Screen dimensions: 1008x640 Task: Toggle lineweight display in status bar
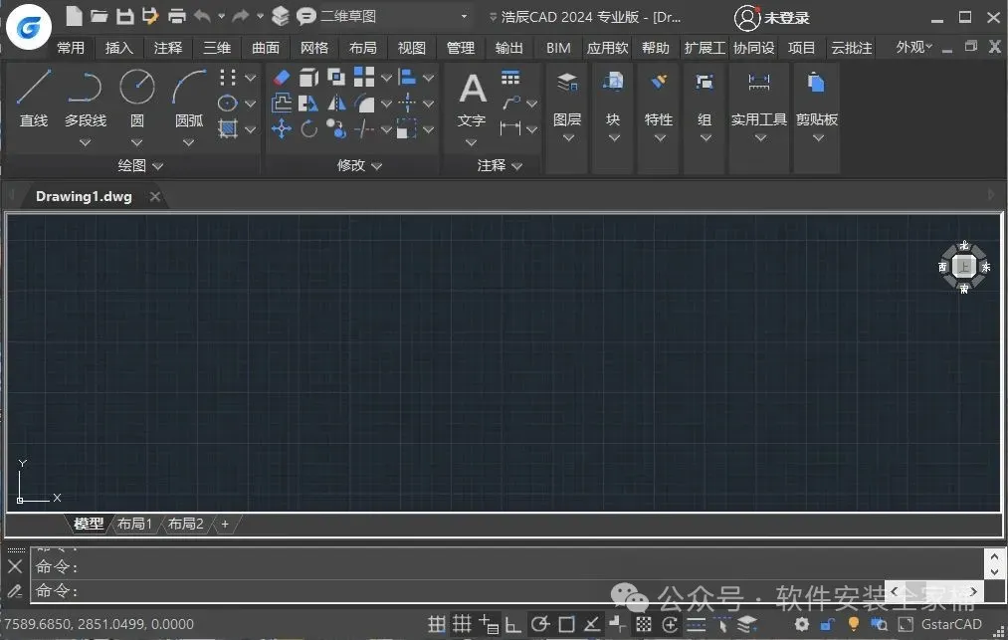pyautogui.click(x=696, y=624)
